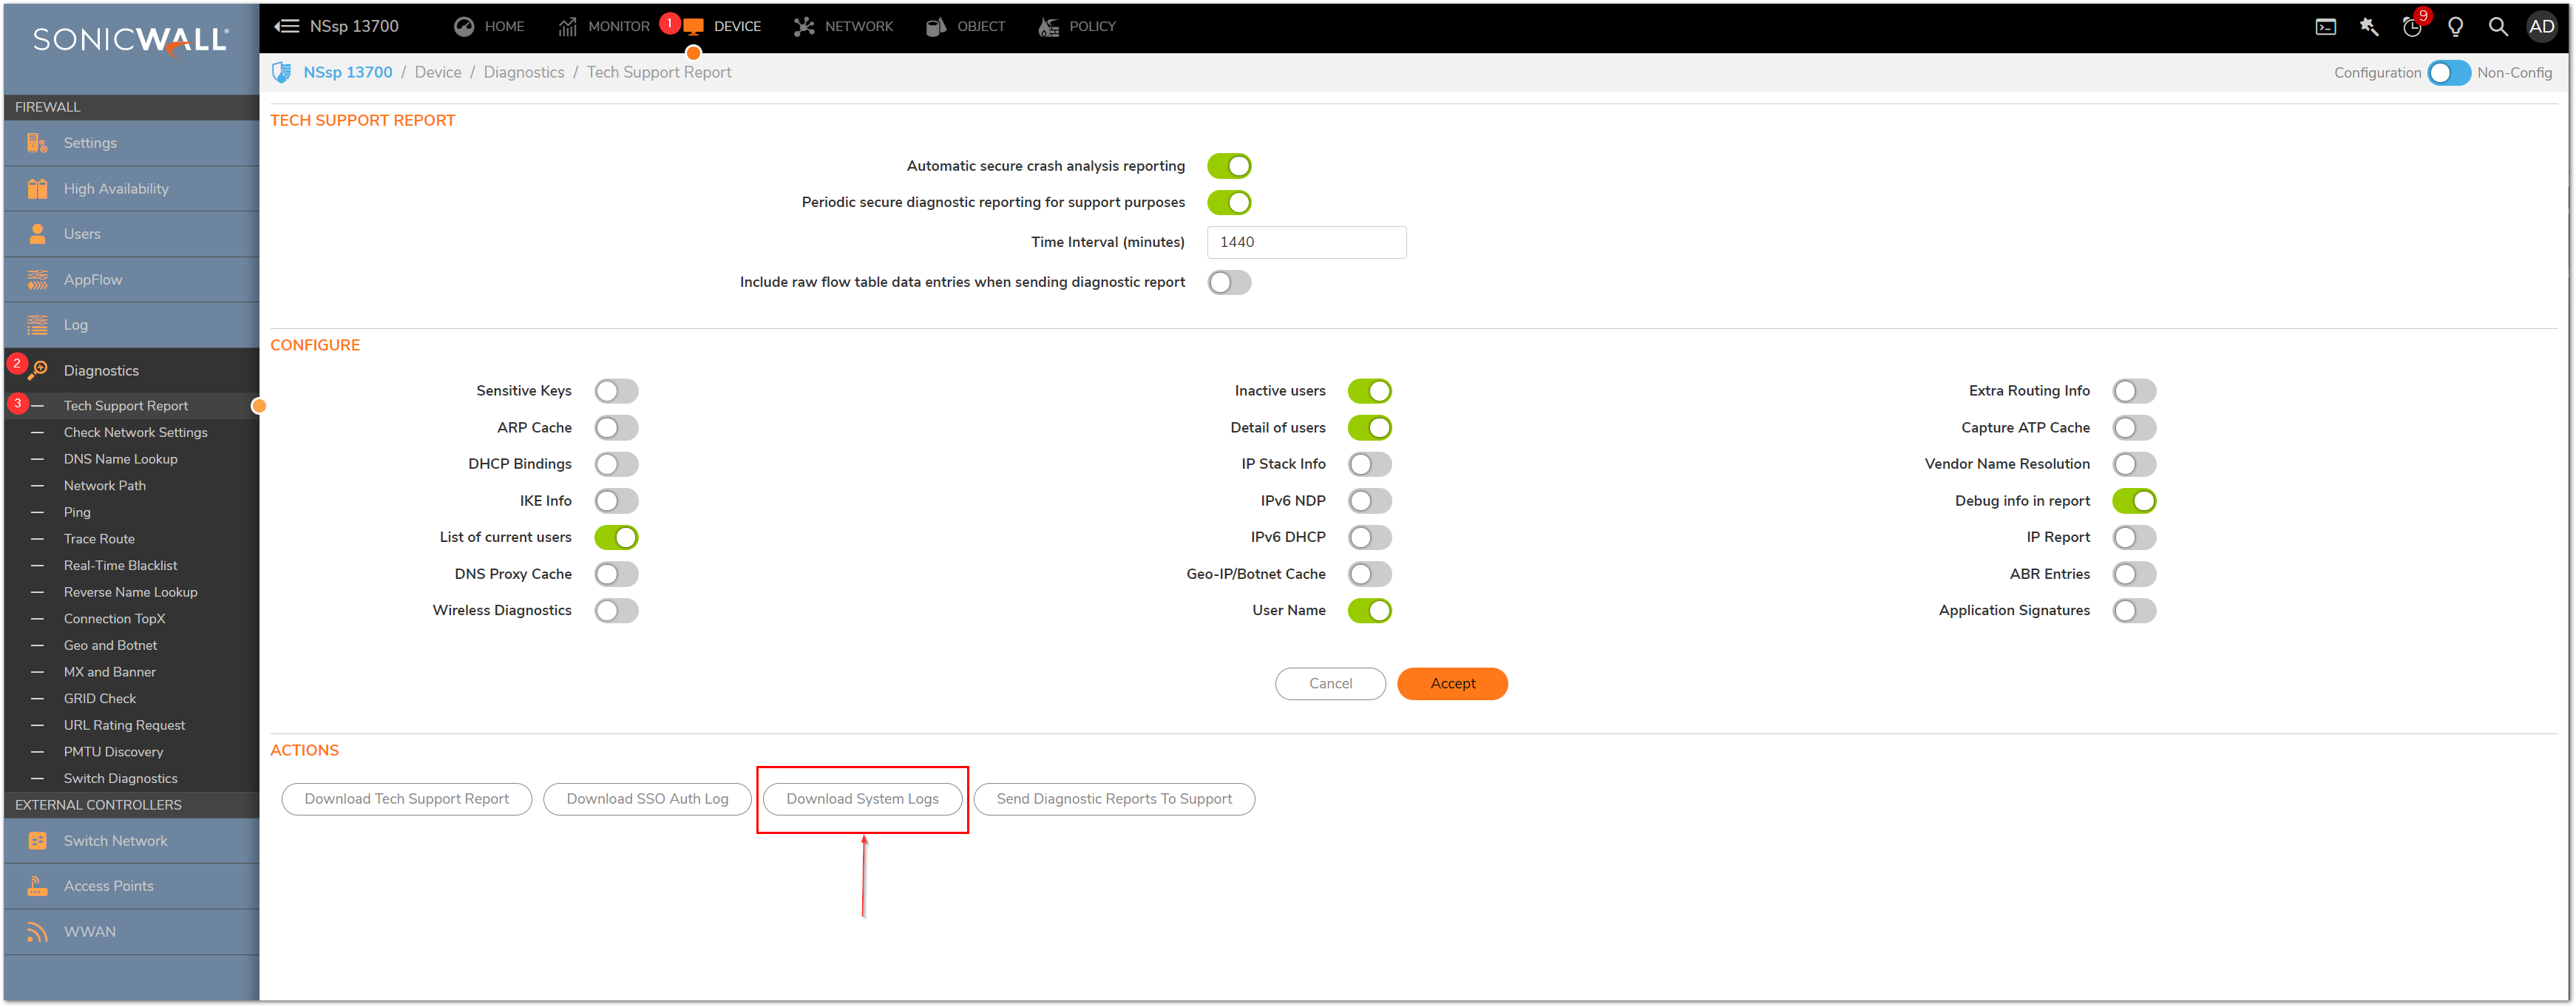The width and height of the screenshot is (2576, 1007).
Task: Collapse the Diagnostics sidebar section
Action: coord(101,371)
